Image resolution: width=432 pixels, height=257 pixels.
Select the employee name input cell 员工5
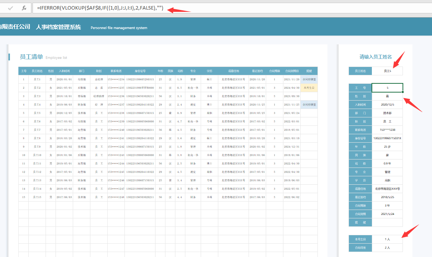(387, 71)
